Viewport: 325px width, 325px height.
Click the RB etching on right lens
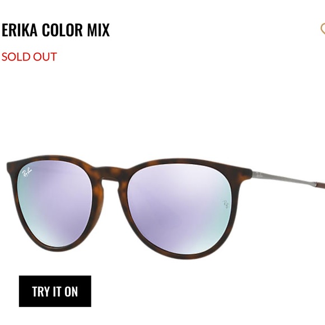point(225,204)
